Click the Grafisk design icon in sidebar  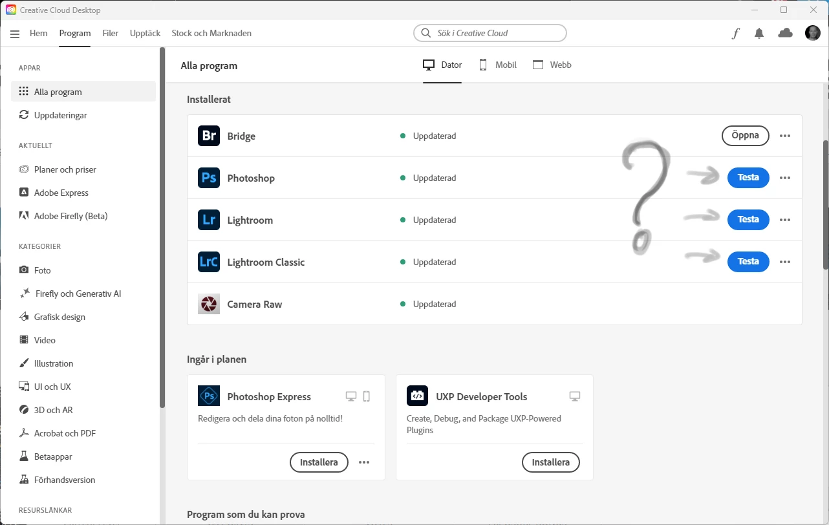(x=24, y=317)
